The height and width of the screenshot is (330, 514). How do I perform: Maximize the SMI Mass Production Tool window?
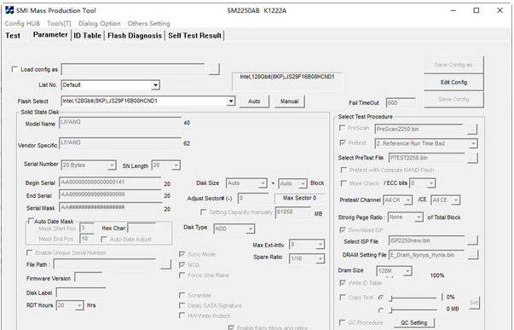(476, 10)
